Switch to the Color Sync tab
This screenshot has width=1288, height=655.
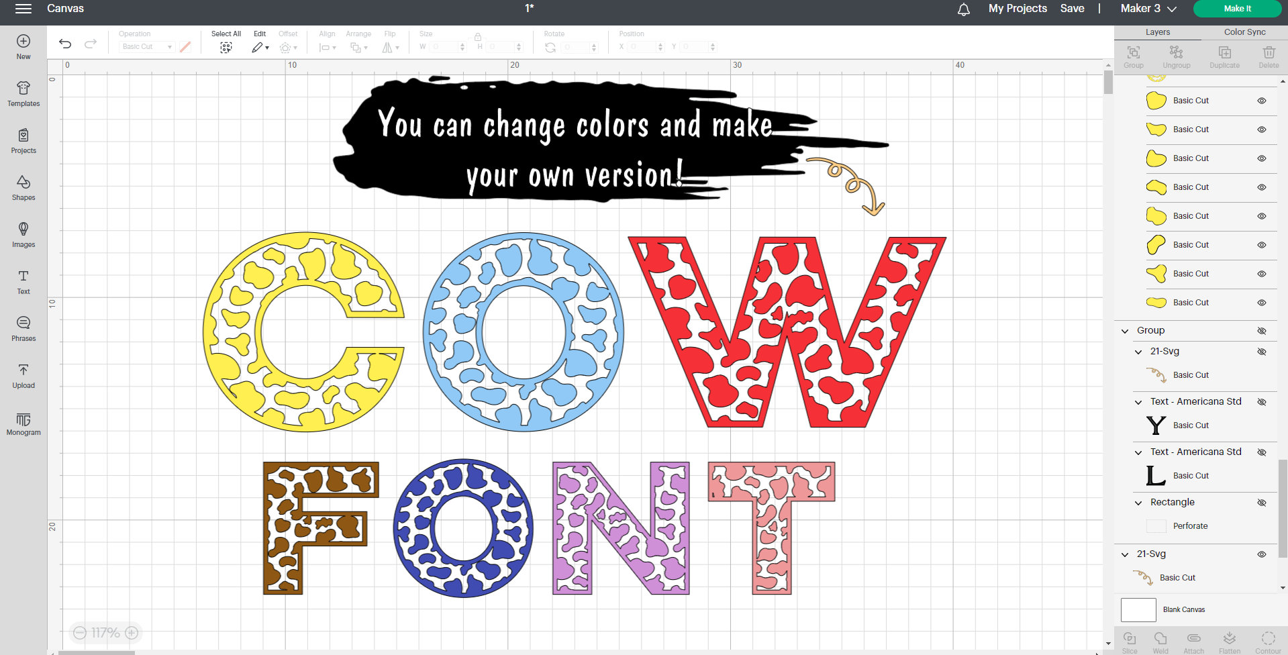[1244, 32]
